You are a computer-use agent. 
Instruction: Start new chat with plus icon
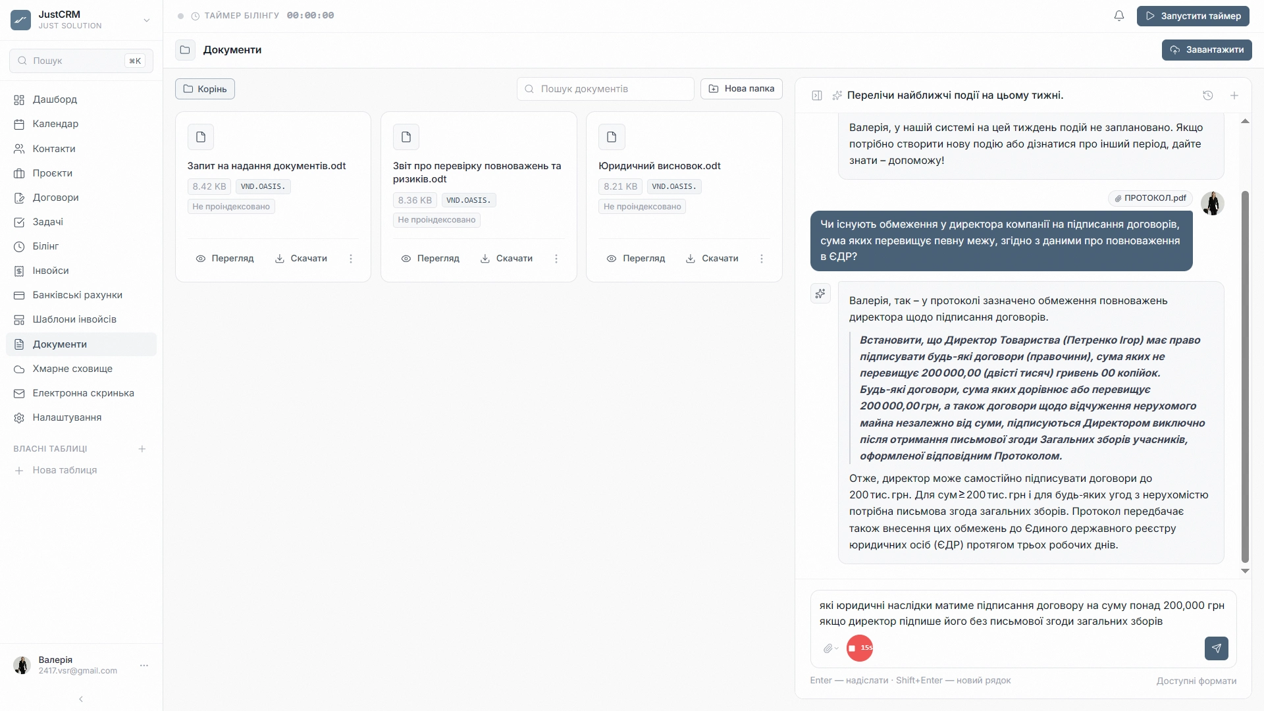pyautogui.click(x=1234, y=95)
